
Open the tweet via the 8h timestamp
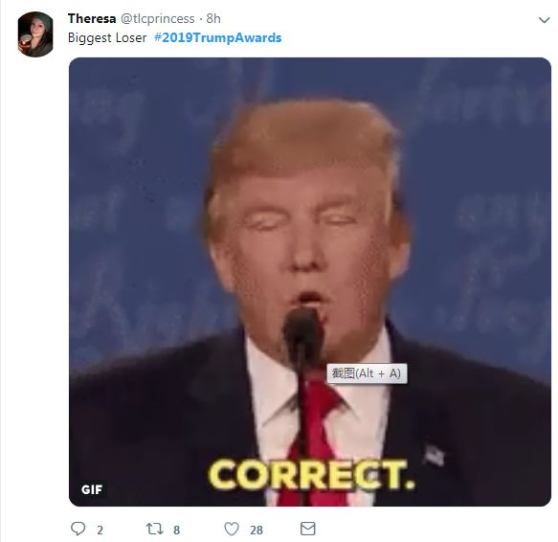click(213, 18)
